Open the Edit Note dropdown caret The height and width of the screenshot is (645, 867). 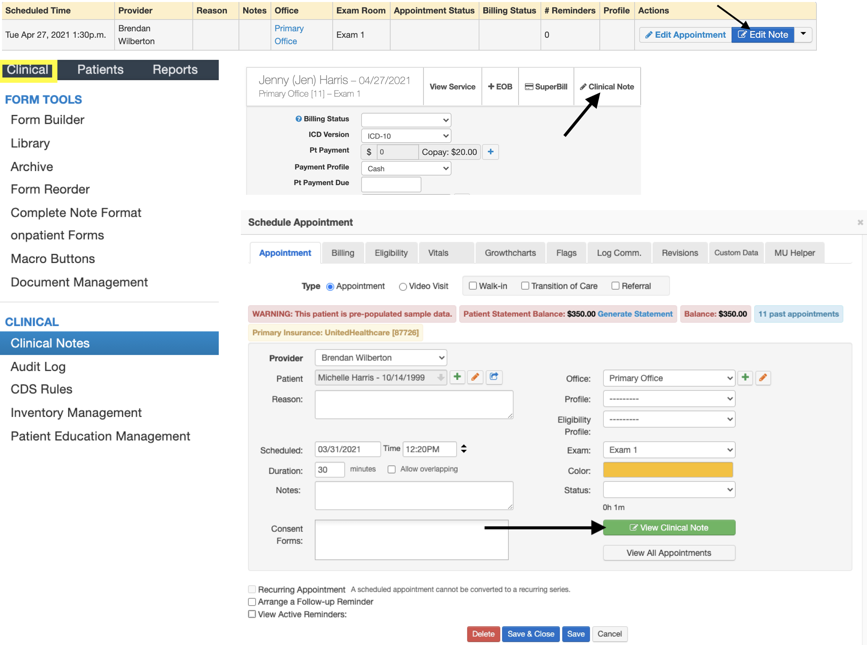(x=803, y=35)
